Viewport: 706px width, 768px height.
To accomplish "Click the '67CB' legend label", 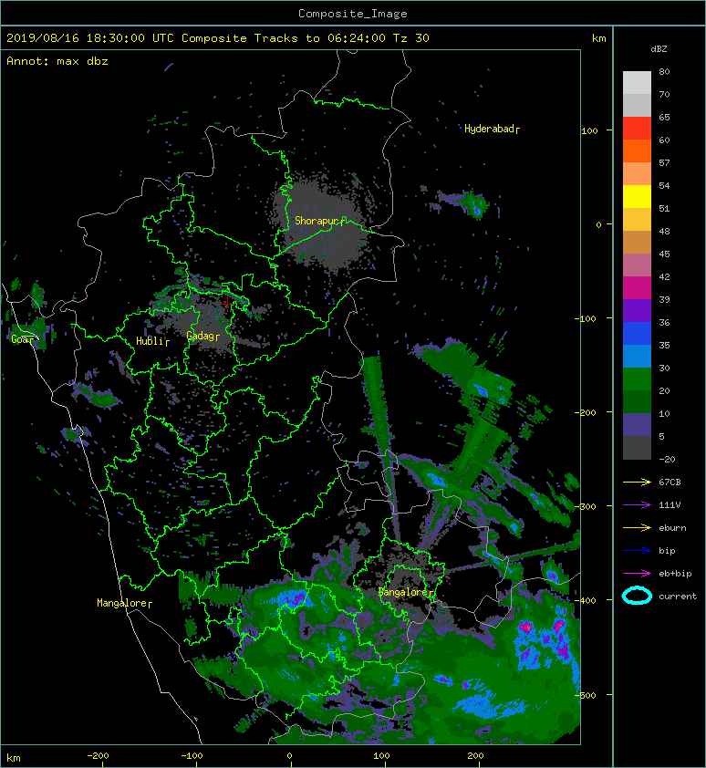I will pyautogui.click(x=670, y=482).
